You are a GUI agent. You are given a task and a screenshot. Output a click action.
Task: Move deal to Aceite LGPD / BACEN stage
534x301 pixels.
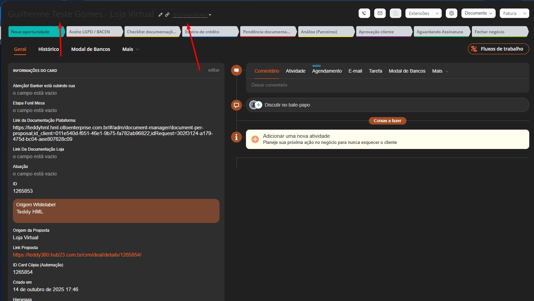pos(94,32)
